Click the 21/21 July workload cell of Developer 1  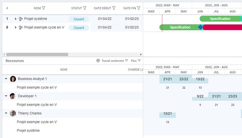(216, 96)
